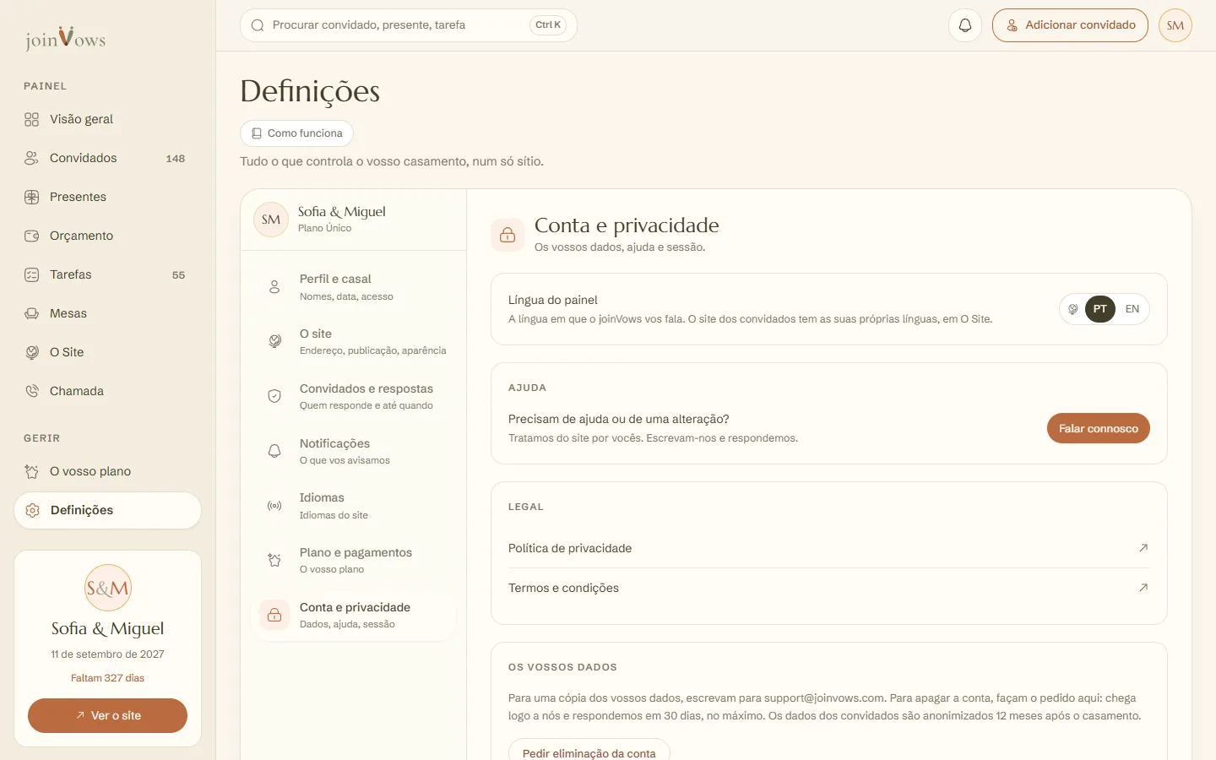Viewport: 1216px width, 760px height.
Task: Open Convidados e respostas settings section
Action: tap(353, 396)
